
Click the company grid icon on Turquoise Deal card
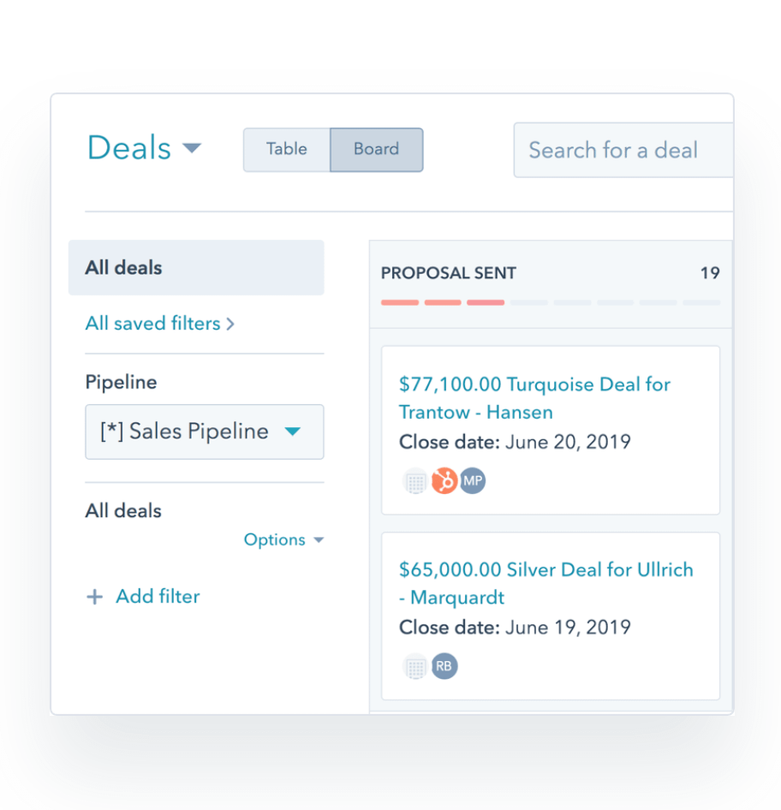(x=414, y=482)
